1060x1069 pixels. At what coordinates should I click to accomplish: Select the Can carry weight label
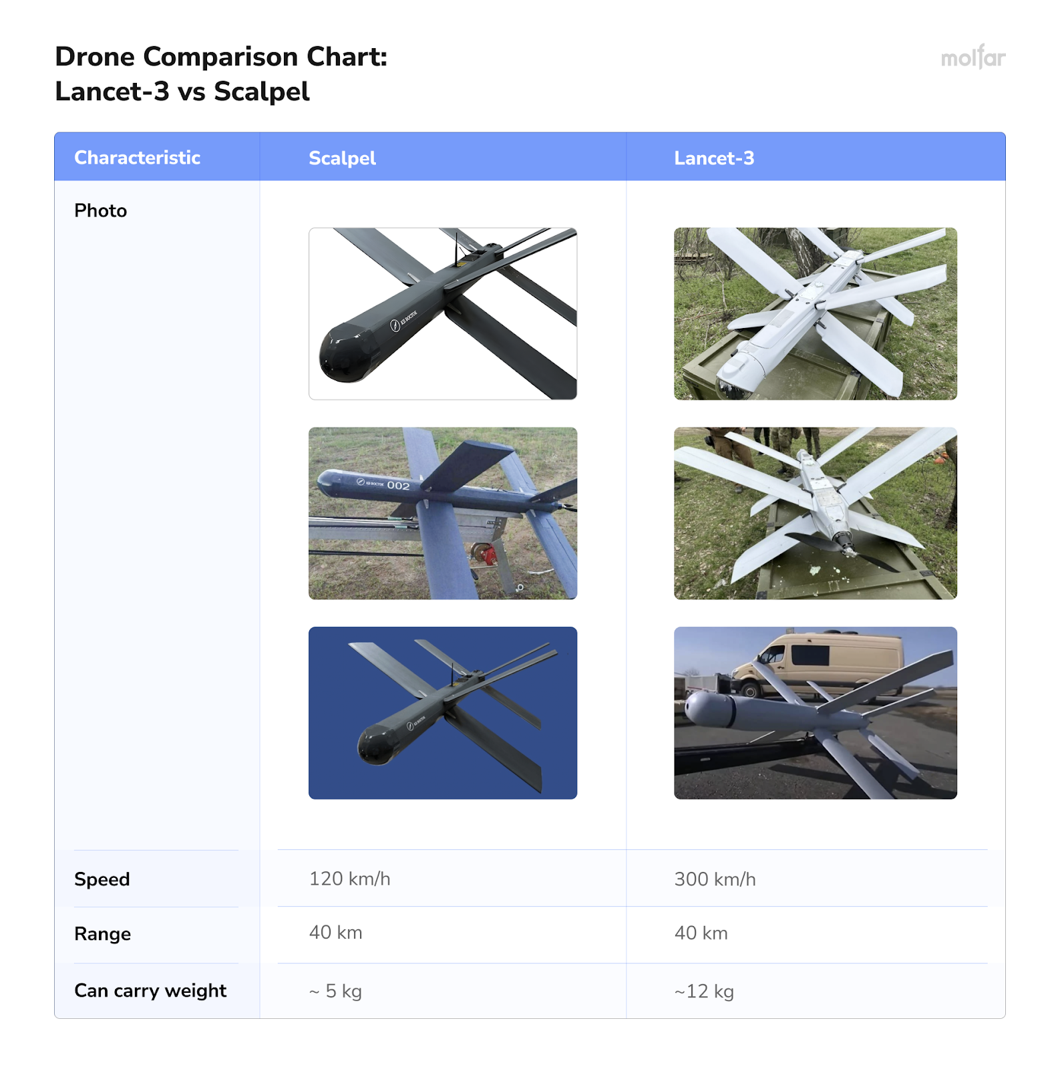(x=150, y=990)
